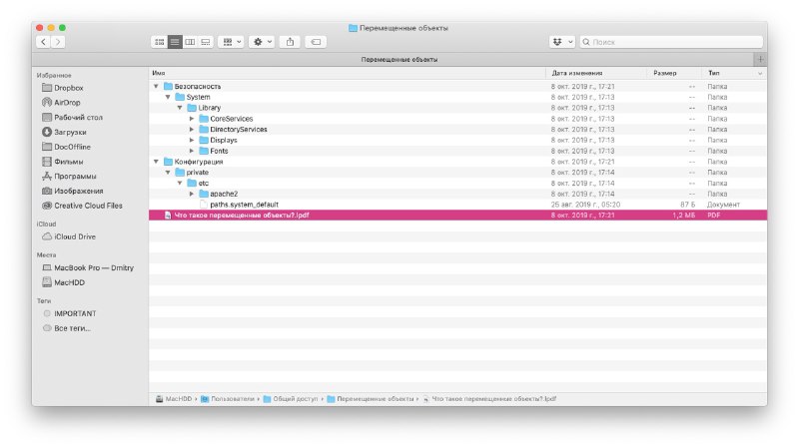This screenshot has height=448, width=799.
Task: Open AirDrop from the sidebar
Action: 69,102
